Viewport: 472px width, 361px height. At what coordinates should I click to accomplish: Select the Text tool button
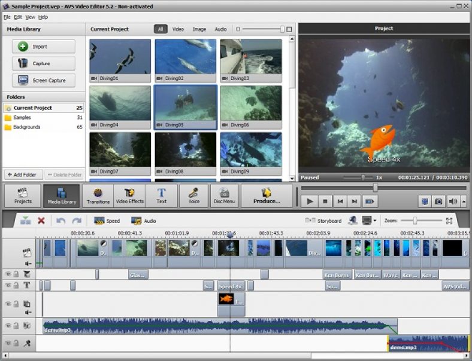tap(161, 195)
